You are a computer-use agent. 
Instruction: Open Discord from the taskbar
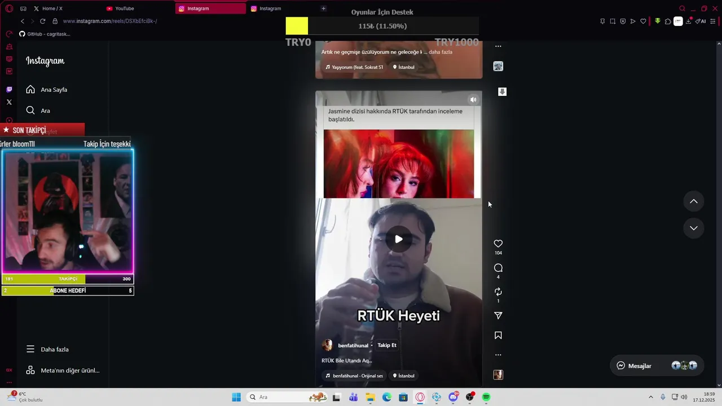453,397
